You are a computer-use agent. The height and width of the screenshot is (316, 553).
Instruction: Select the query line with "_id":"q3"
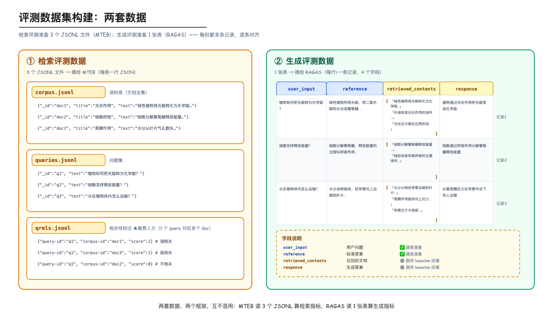pyautogui.click(x=87, y=196)
